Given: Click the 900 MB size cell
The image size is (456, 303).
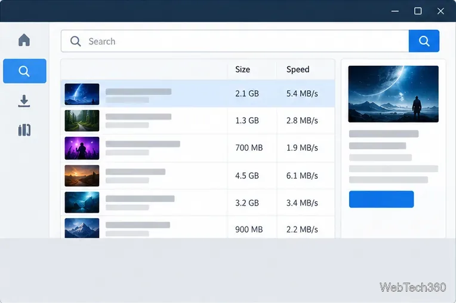Looking at the screenshot, I should 249,229.
